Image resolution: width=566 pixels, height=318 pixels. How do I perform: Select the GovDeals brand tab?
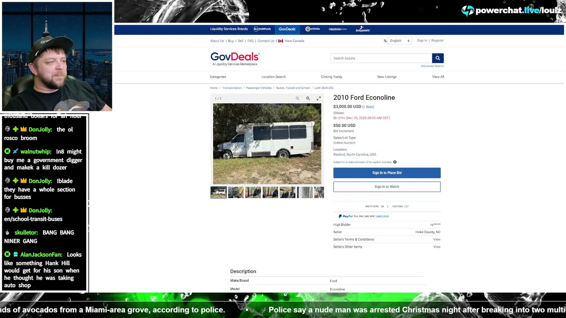coord(287,29)
